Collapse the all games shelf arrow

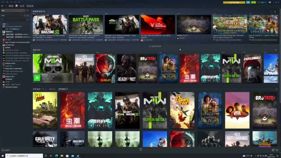coord(276,89)
